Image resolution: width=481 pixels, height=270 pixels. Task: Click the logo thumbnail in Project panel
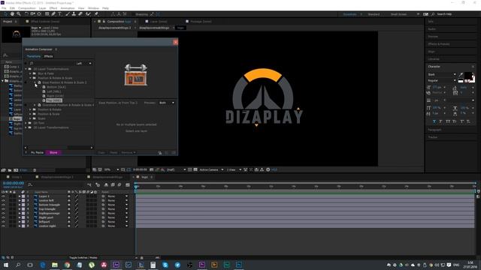pos(16,34)
